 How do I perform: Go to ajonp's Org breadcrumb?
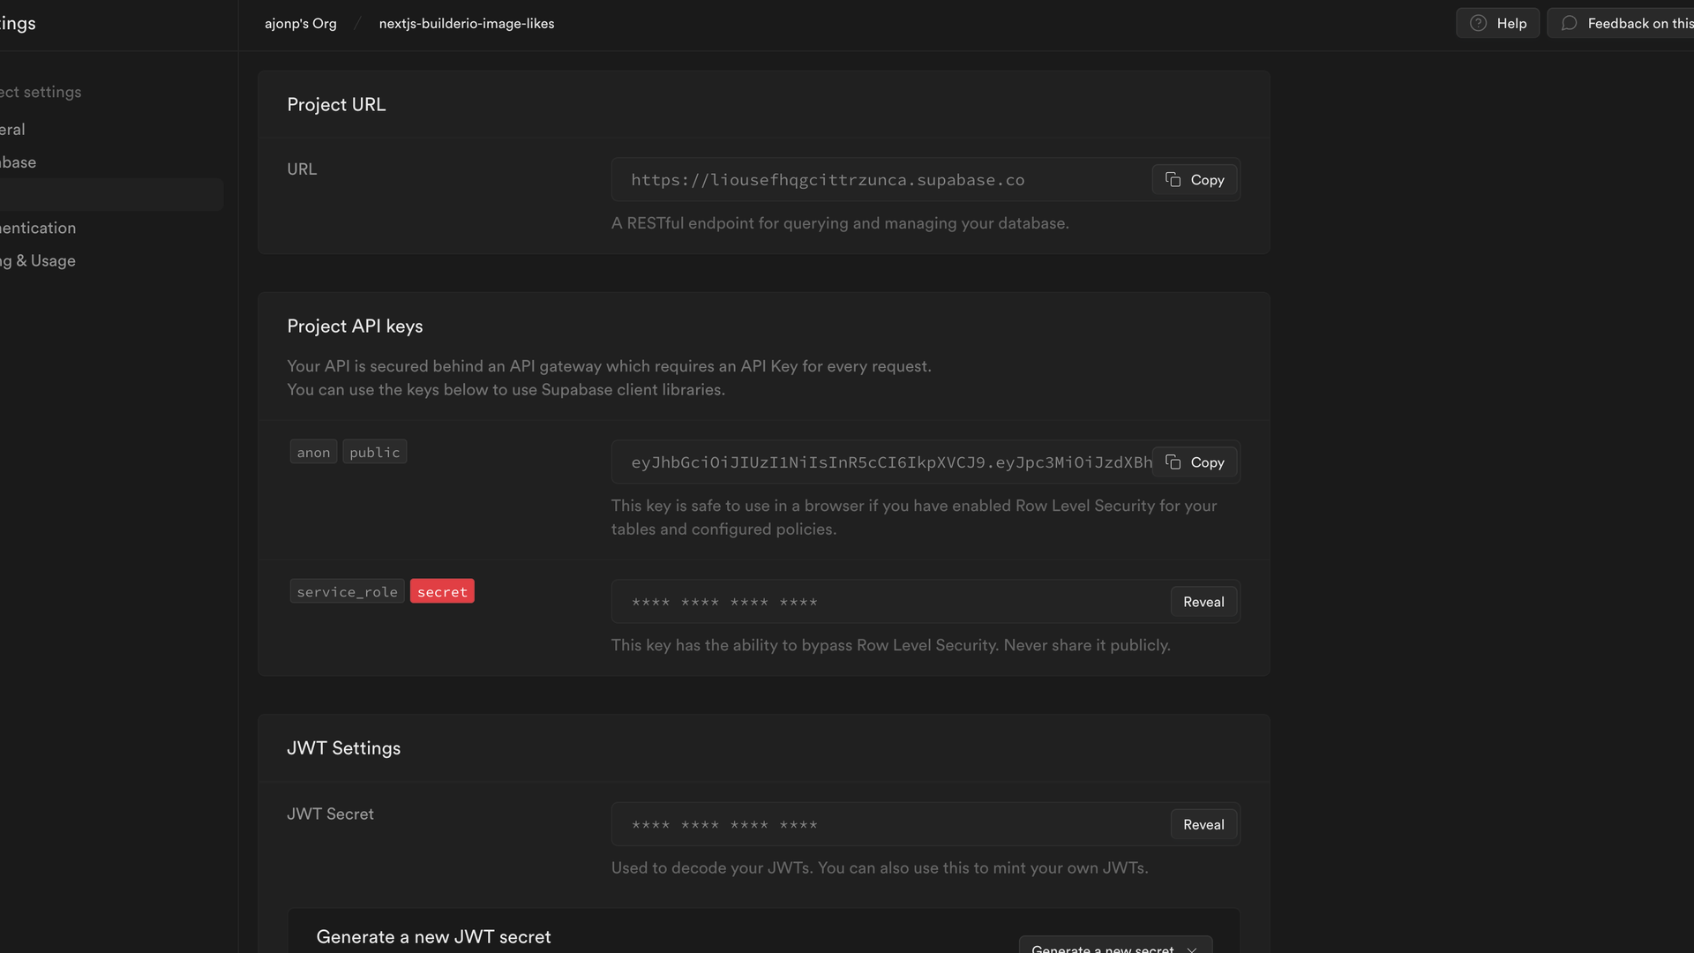[300, 24]
